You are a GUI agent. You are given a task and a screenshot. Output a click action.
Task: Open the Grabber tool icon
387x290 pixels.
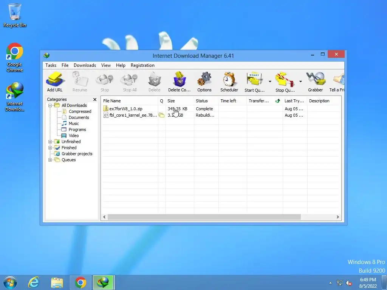pos(316,82)
